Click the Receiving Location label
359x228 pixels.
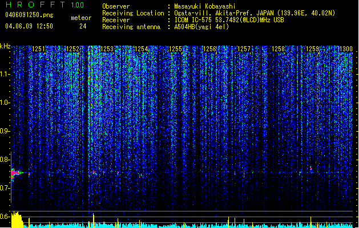coord(133,13)
